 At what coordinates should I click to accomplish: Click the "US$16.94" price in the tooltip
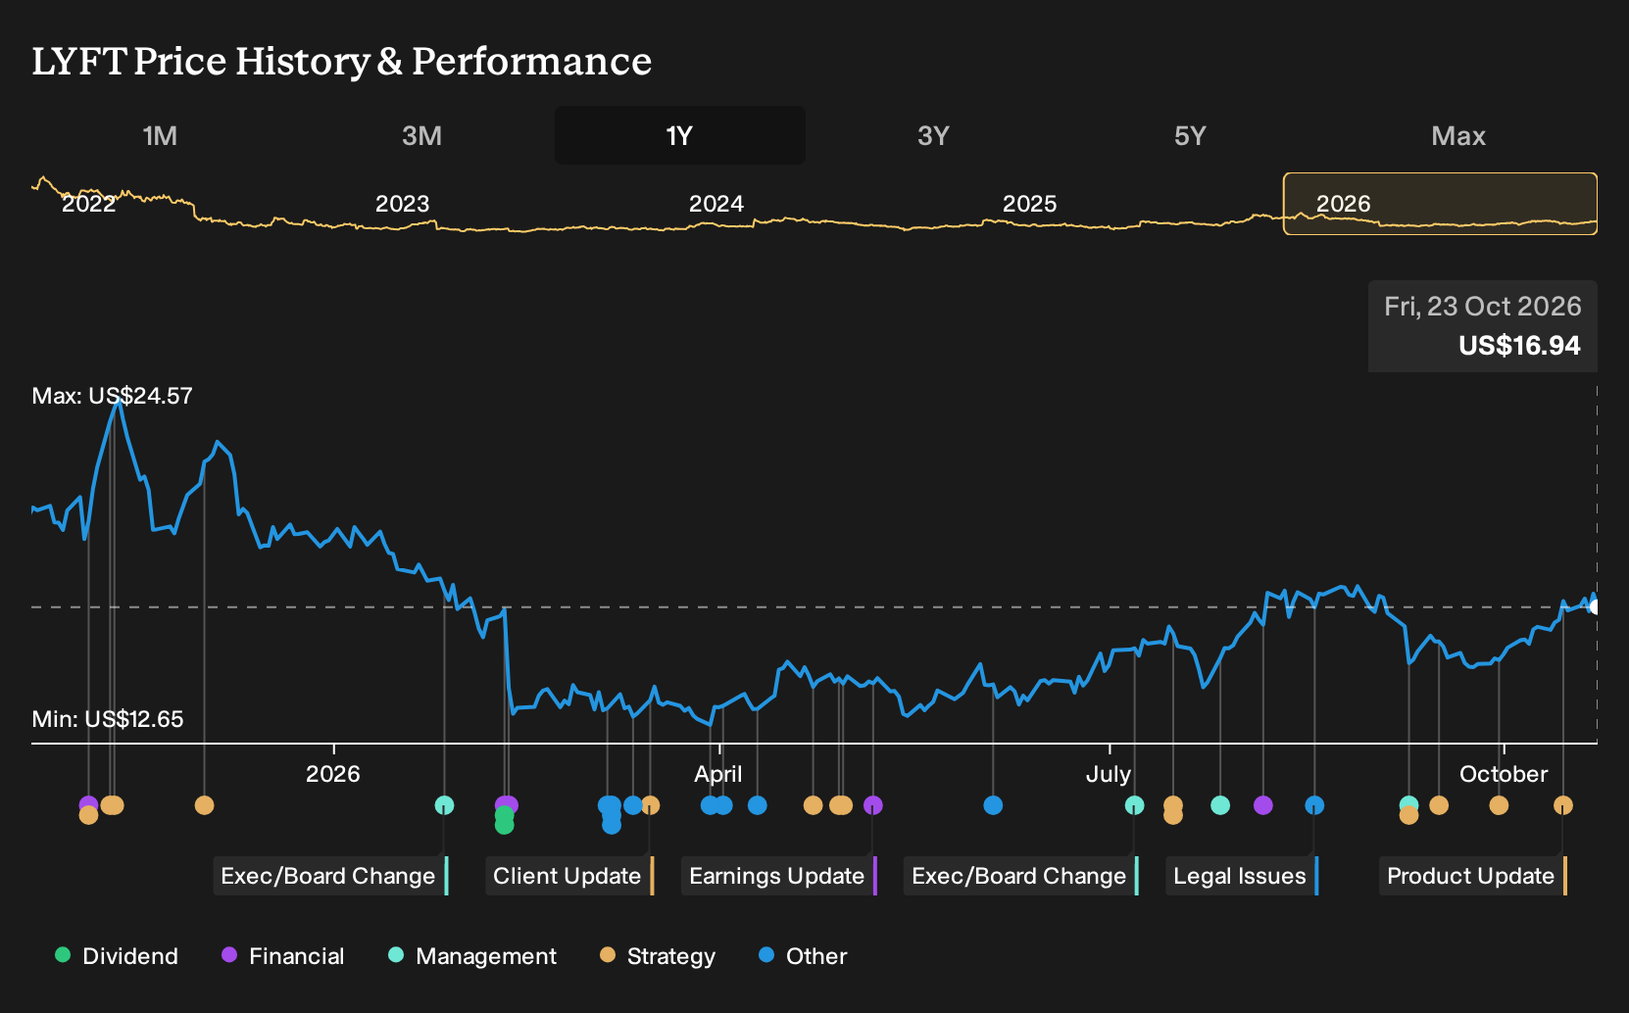pos(1519,346)
